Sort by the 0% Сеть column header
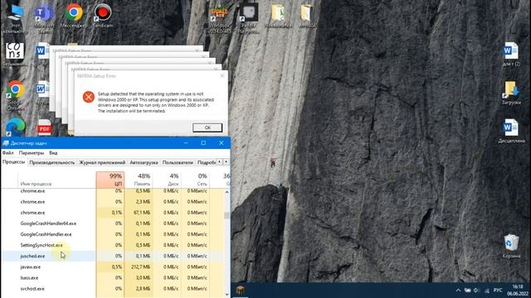 click(196, 180)
